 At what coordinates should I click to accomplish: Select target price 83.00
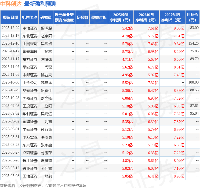click(194, 28)
